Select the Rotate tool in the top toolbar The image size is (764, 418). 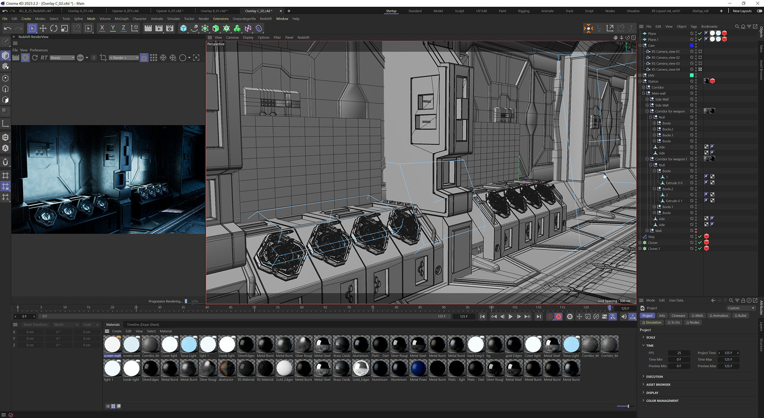(54, 28)
